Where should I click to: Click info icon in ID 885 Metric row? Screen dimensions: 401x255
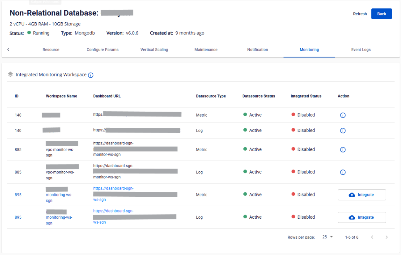tap(343, 150)
